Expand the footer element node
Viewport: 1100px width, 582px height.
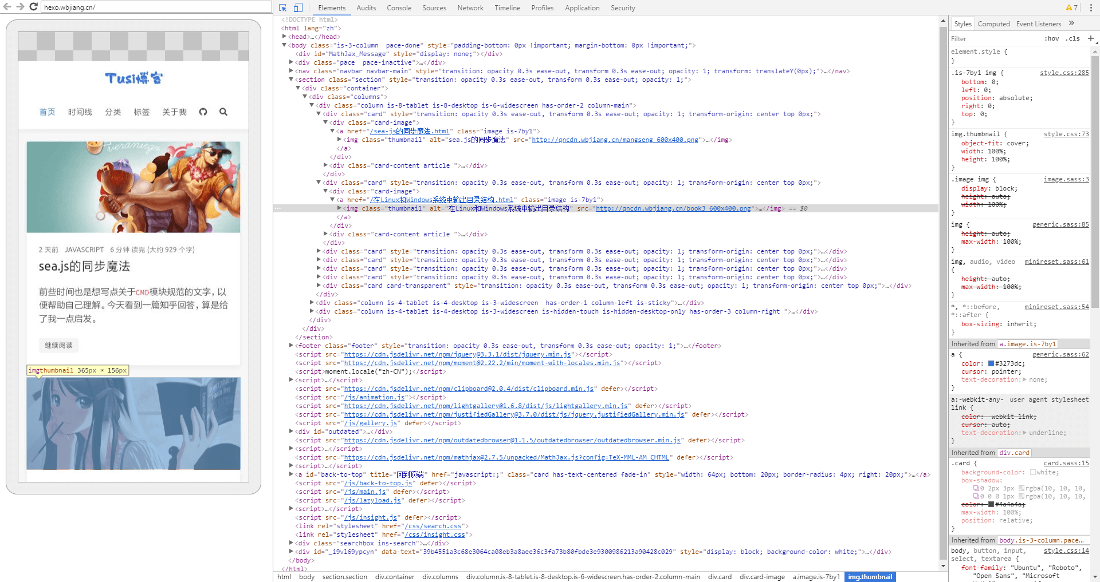coord(291,346)
